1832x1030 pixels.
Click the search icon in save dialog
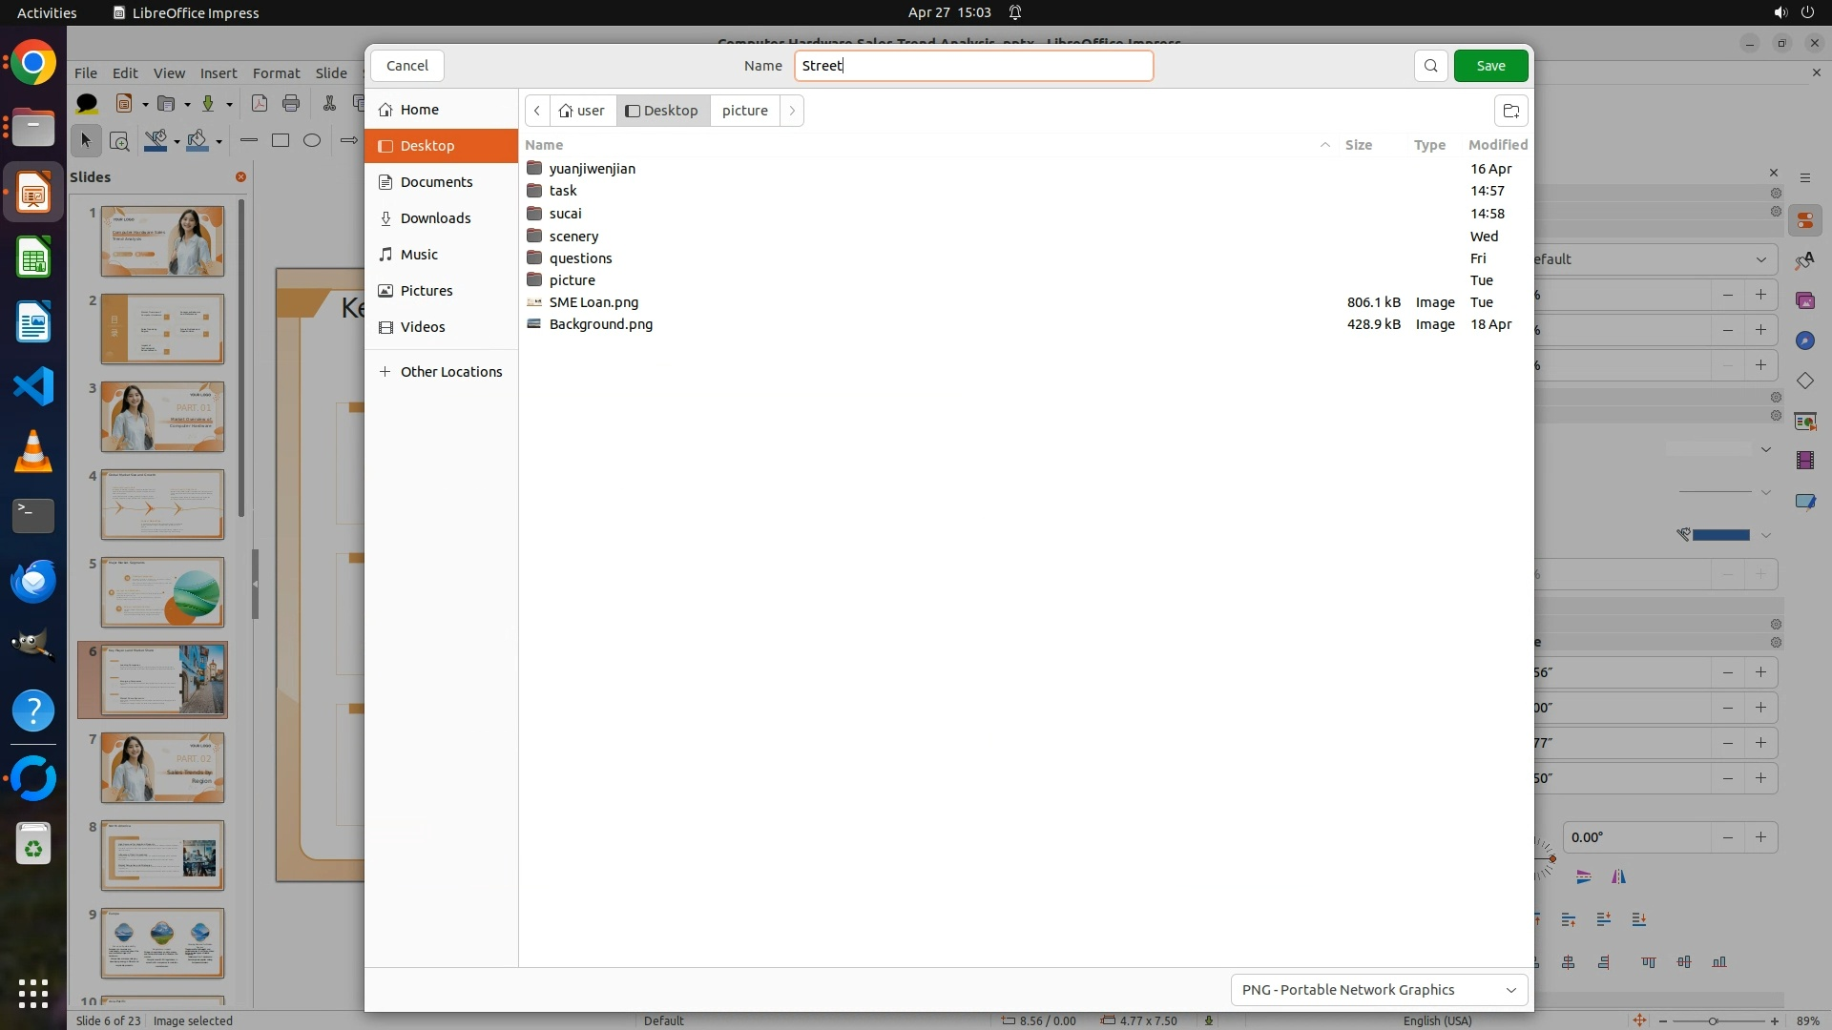point(1430,66)
